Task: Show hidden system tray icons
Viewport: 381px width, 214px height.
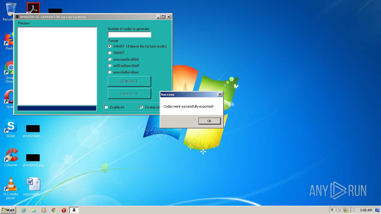Action: coord(332,210)
